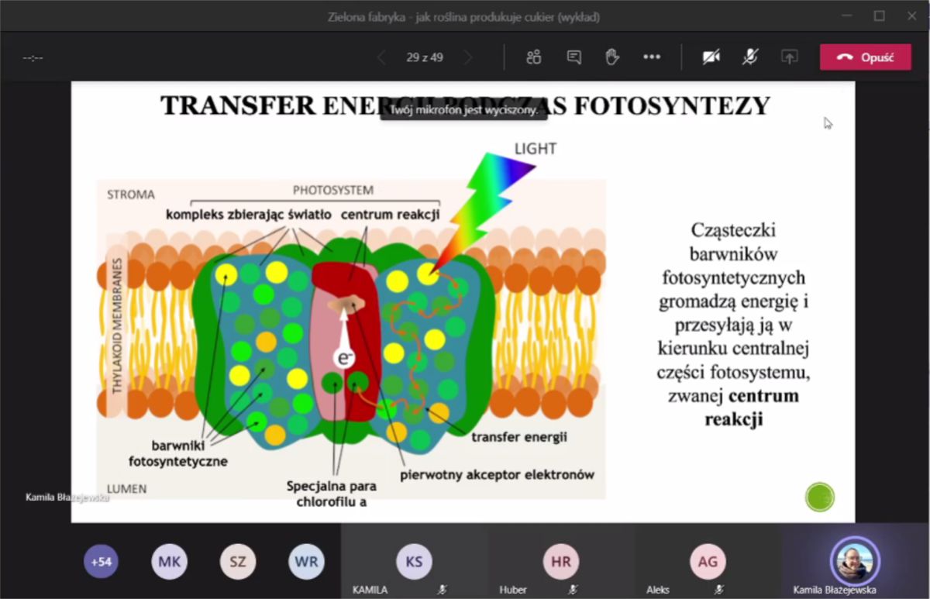Select the SZ participant avatar
Screen dimensions: 930x599
[237, 562]
